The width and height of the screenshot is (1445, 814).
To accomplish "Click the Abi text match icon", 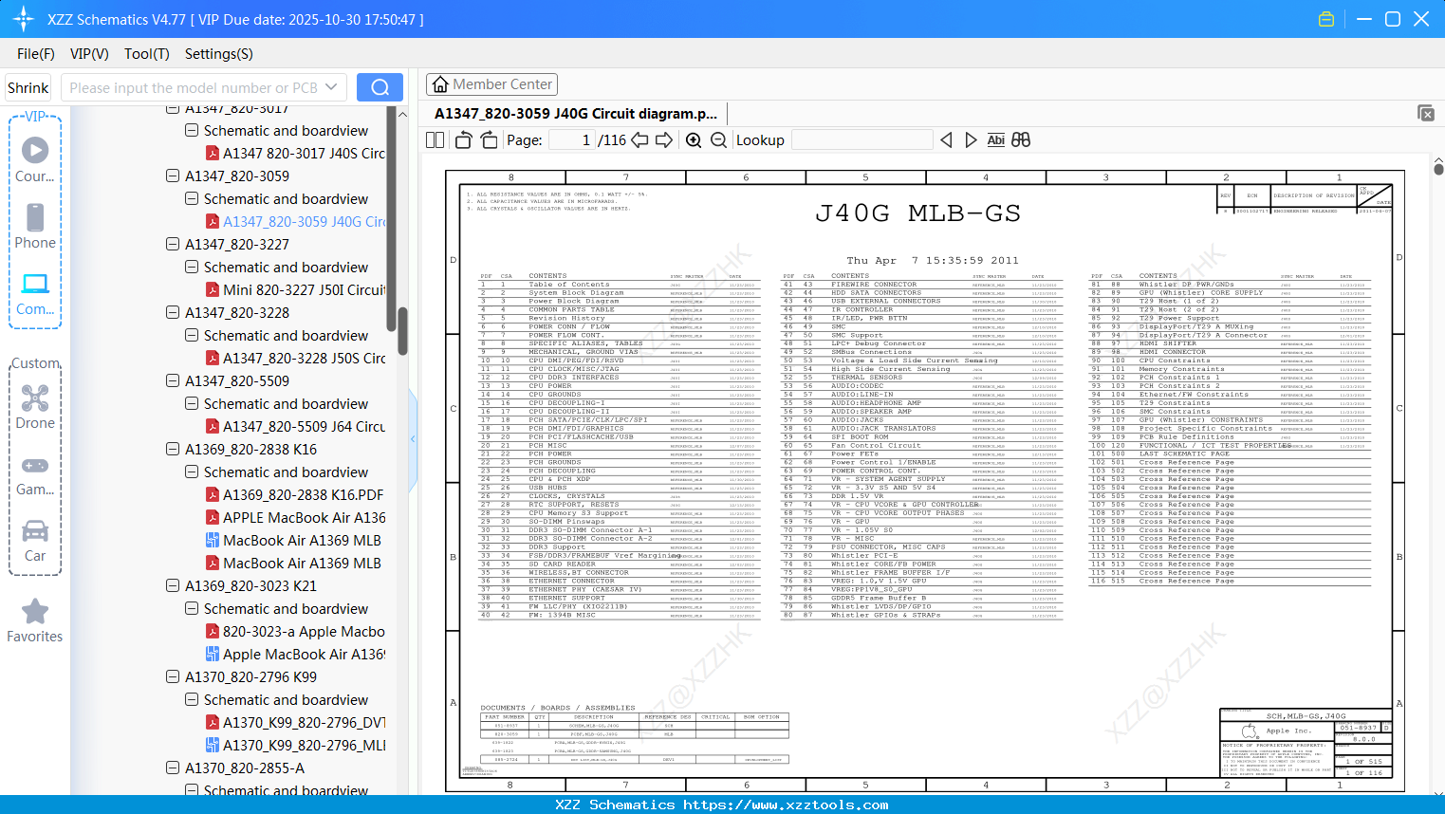I will tap(995, 140).
